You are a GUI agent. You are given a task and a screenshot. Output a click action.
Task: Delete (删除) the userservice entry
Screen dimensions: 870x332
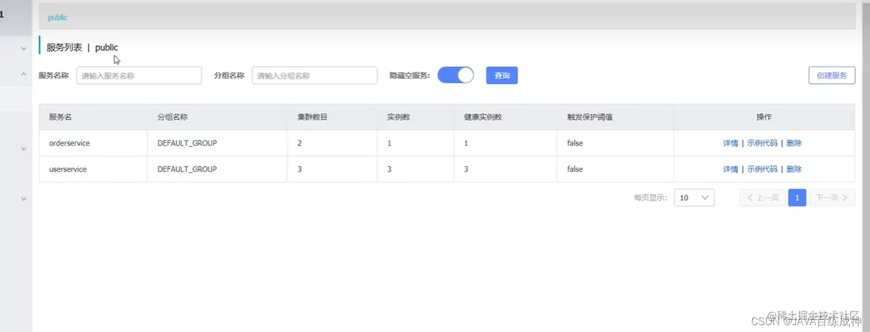[794, 169]
